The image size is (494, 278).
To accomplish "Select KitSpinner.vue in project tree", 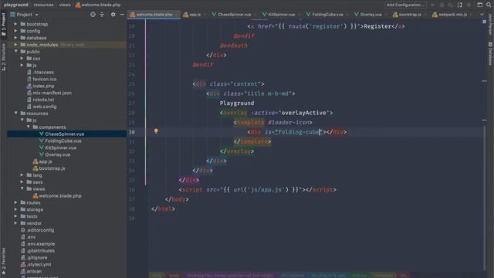I will tap(60, 147).
